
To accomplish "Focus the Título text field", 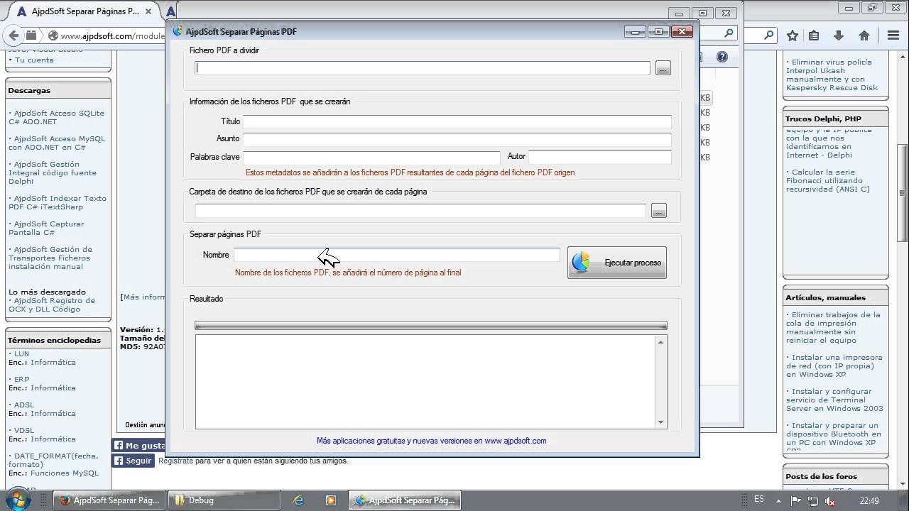I will click(x=457, y=121).
